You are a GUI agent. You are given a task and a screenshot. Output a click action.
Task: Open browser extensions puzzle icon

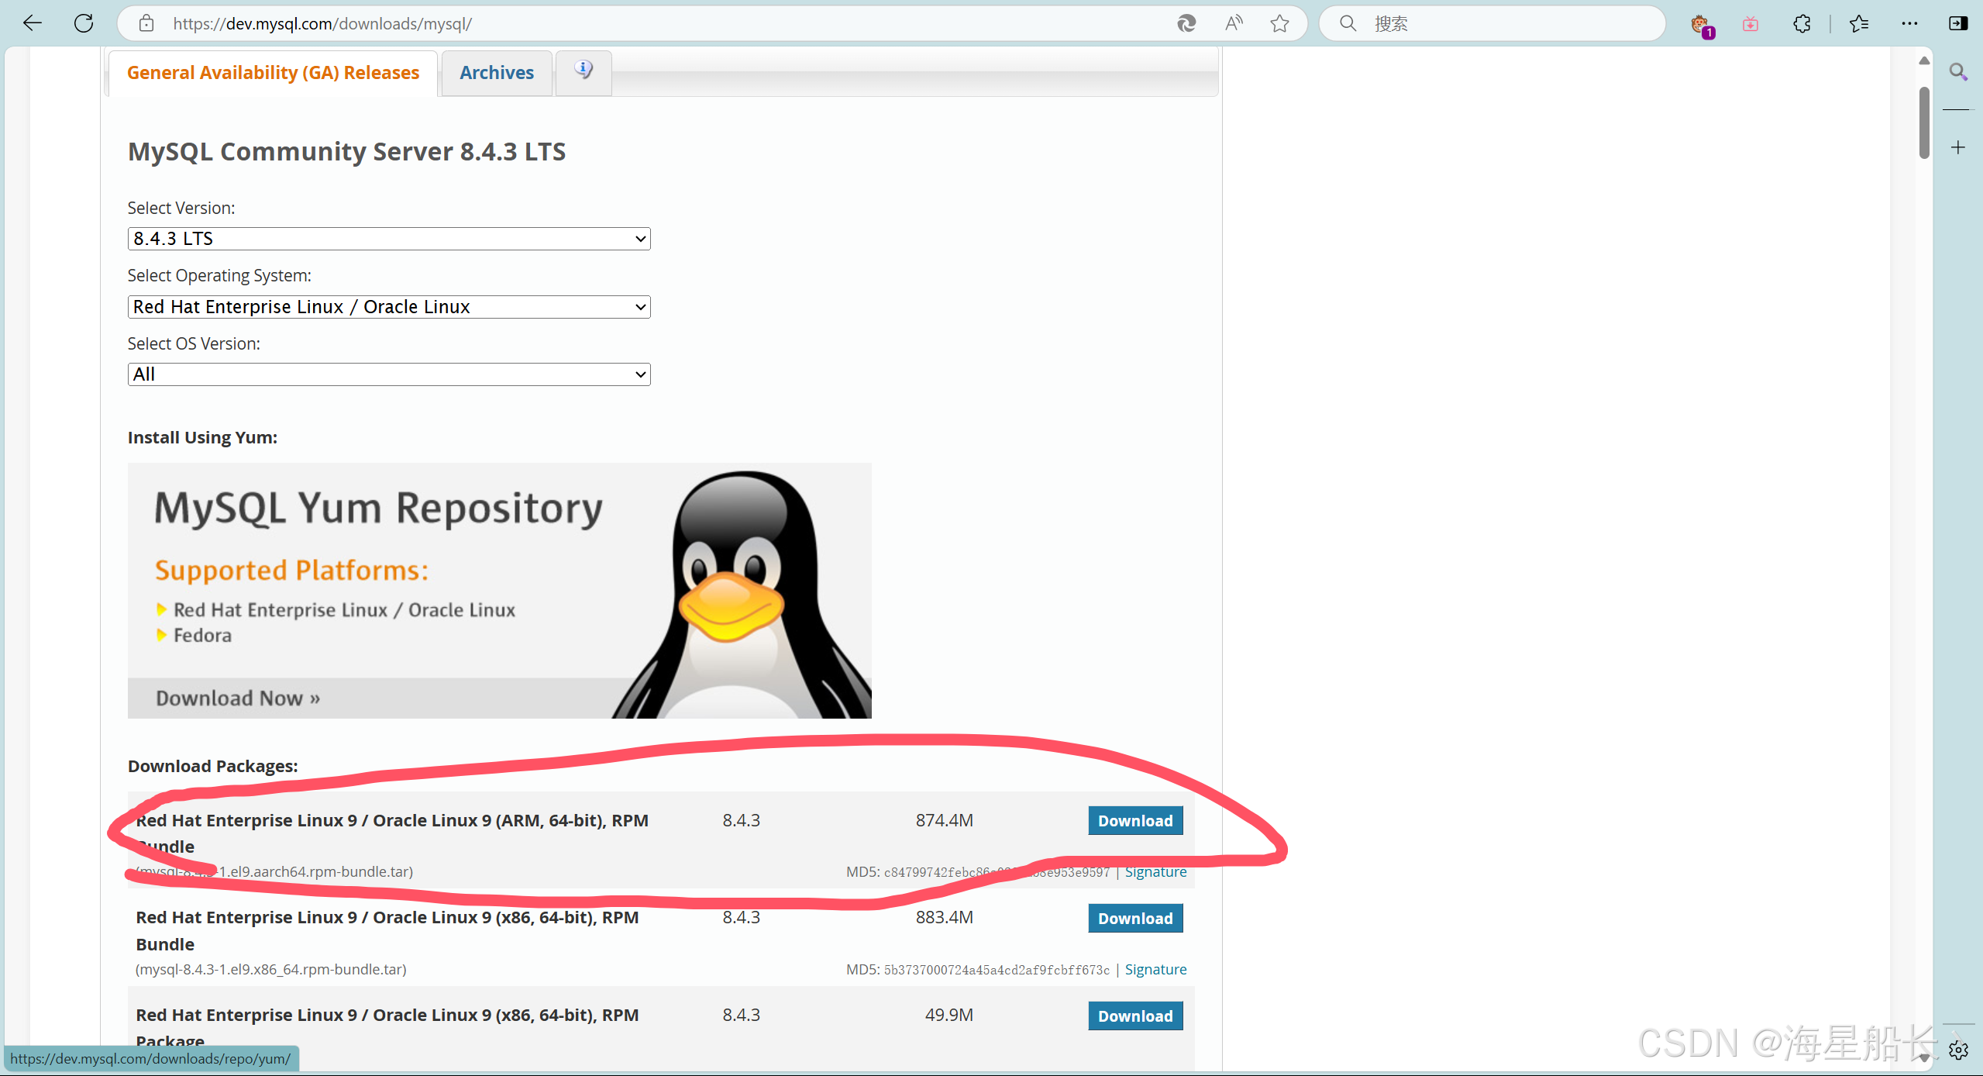pyautogui.click(x=1802, y=23)
